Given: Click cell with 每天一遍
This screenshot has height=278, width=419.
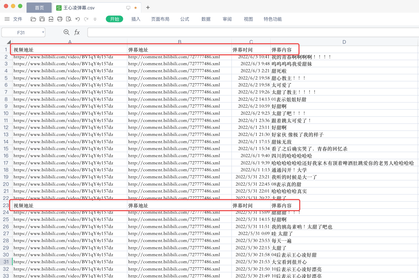Looking at the screenshot, I should coord(344,241).
